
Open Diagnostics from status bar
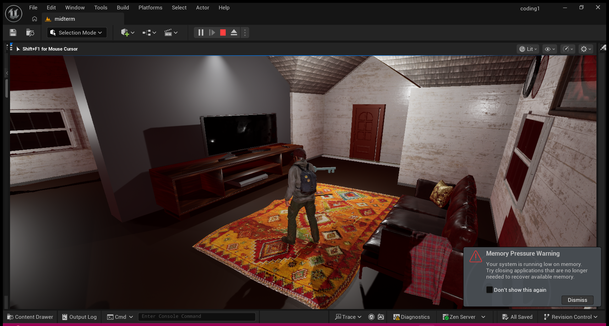coord(411,317)
